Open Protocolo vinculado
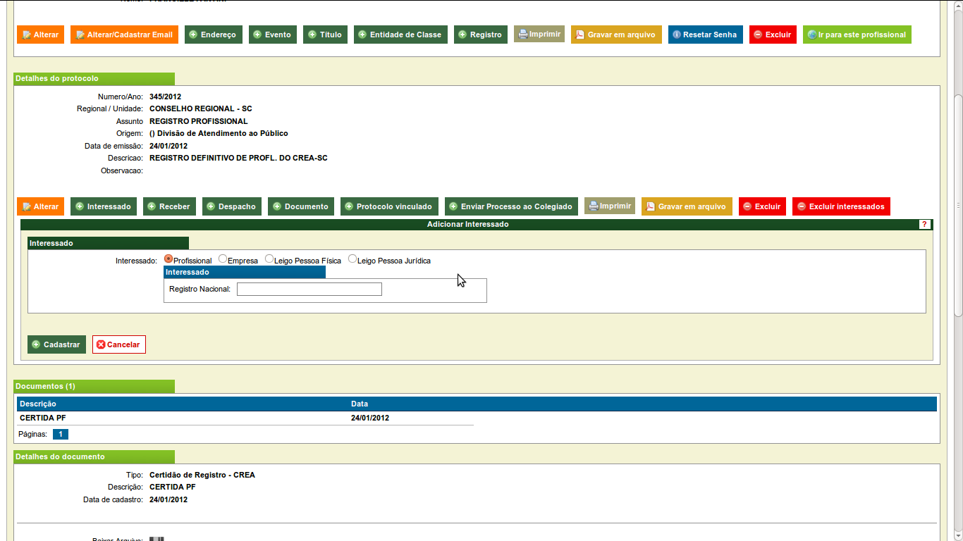The height and width of the screenshot is (541, 963). 389,206
